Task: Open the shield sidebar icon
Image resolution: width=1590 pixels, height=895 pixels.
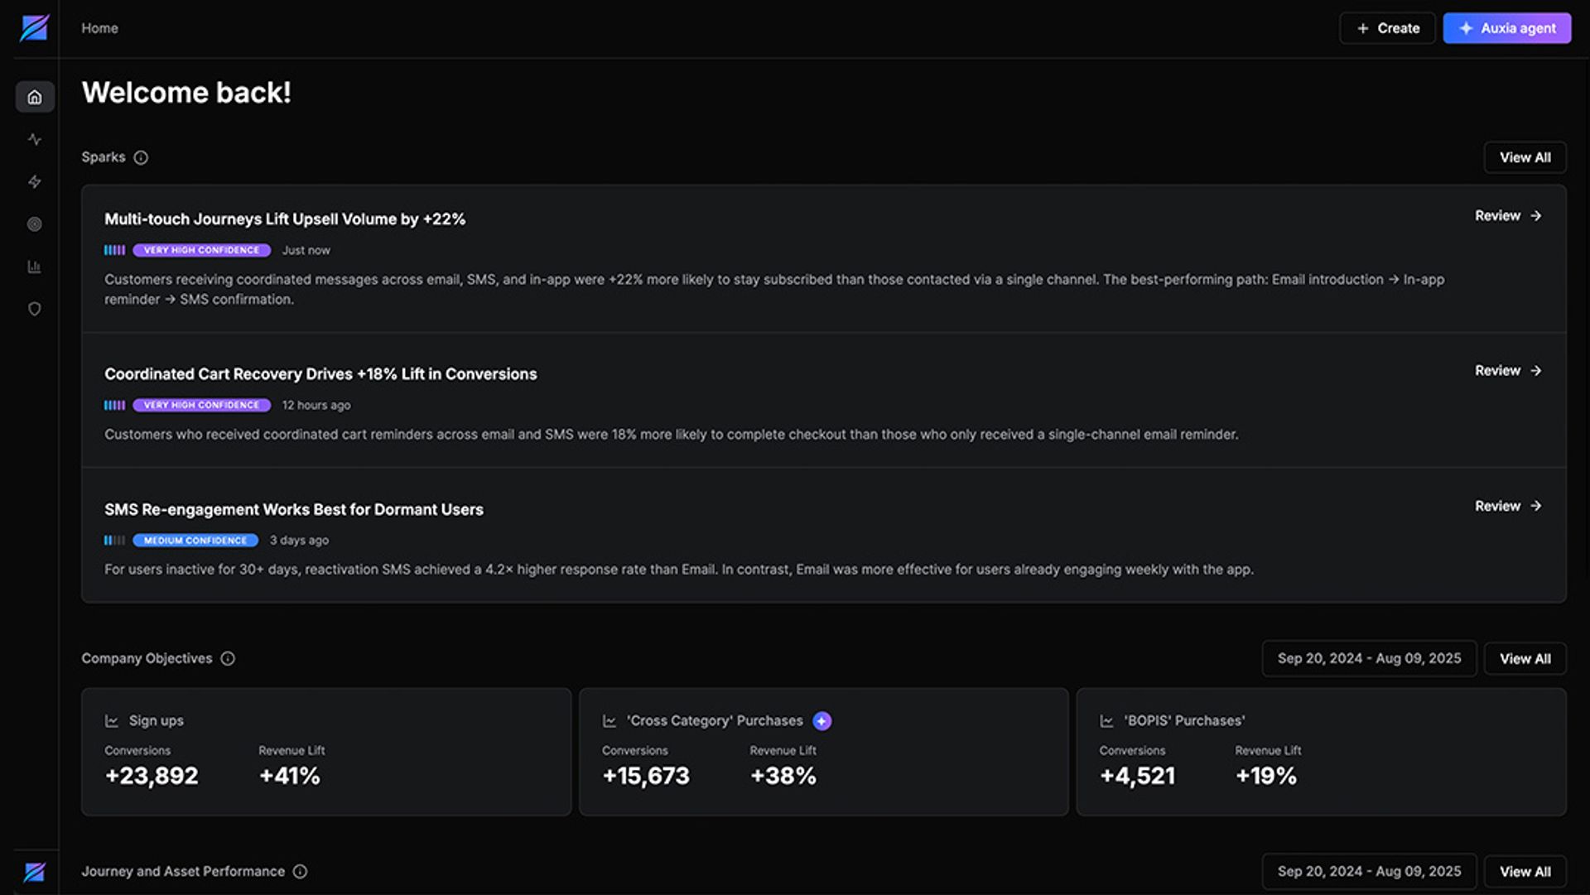Action: coord(35,309)
